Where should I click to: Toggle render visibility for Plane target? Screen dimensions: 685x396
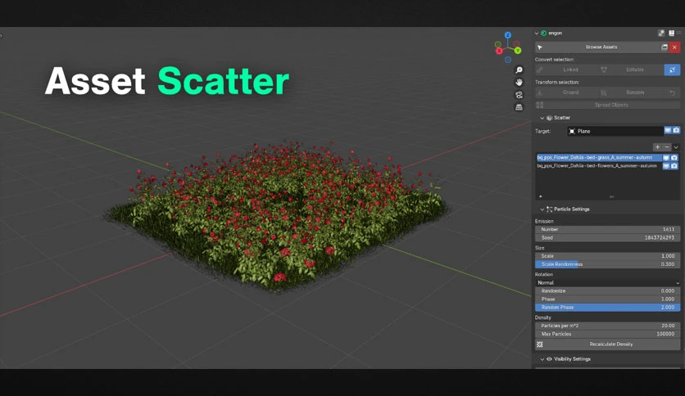click(676, 130)
